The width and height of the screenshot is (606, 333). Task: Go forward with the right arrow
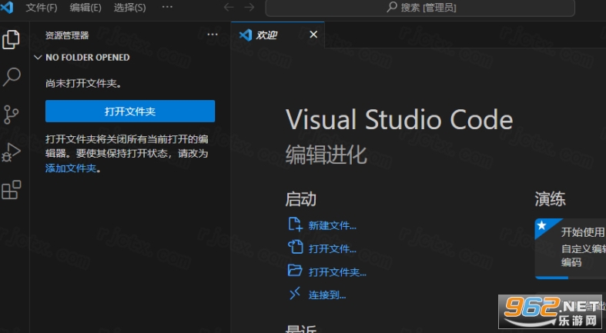(249, 8)
